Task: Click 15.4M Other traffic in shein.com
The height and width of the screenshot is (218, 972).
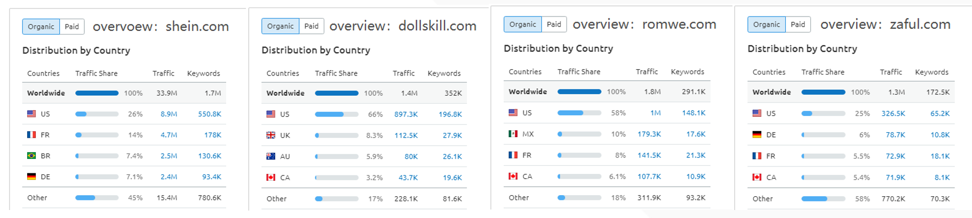Action: click(x=167, y=197)
